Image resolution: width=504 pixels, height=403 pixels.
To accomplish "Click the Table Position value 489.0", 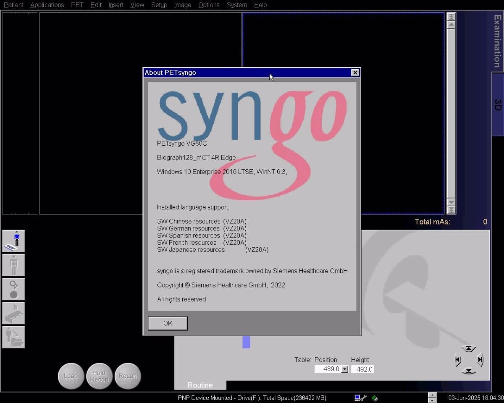I will tap(328, 369).
